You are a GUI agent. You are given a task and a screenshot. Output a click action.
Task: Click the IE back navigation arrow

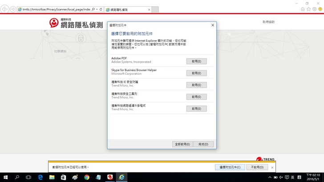click(x=5, y=9)
